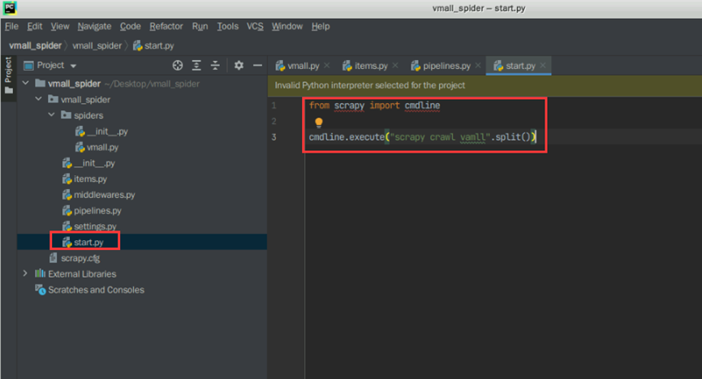Click the Collapse All icon in Project toolbar
The width and height of the screenshot is (702, 379).
[x=215, y=65]
